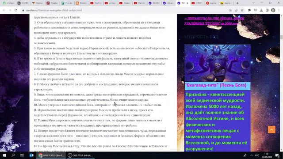Open Outlook from the taskbar

click(x=31, y=155)
